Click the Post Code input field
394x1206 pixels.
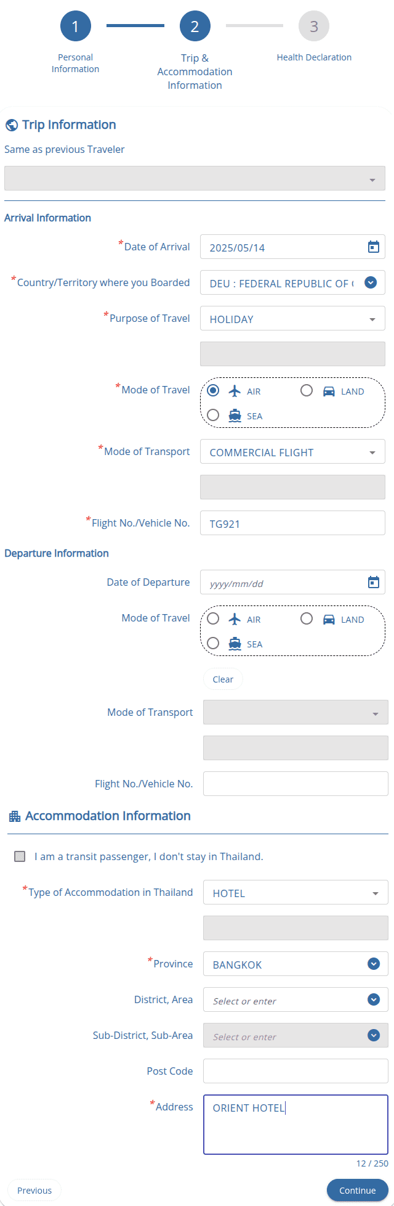tap(295, 1072)
